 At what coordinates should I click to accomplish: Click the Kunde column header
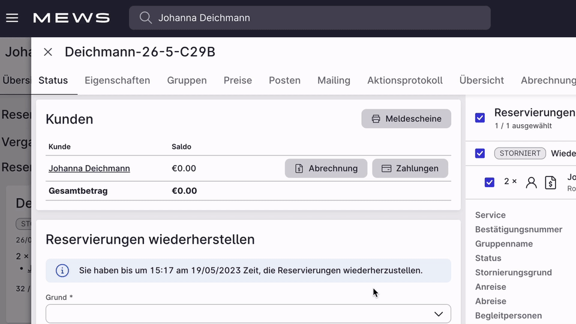pyautogui.click(x=59, y=146)
